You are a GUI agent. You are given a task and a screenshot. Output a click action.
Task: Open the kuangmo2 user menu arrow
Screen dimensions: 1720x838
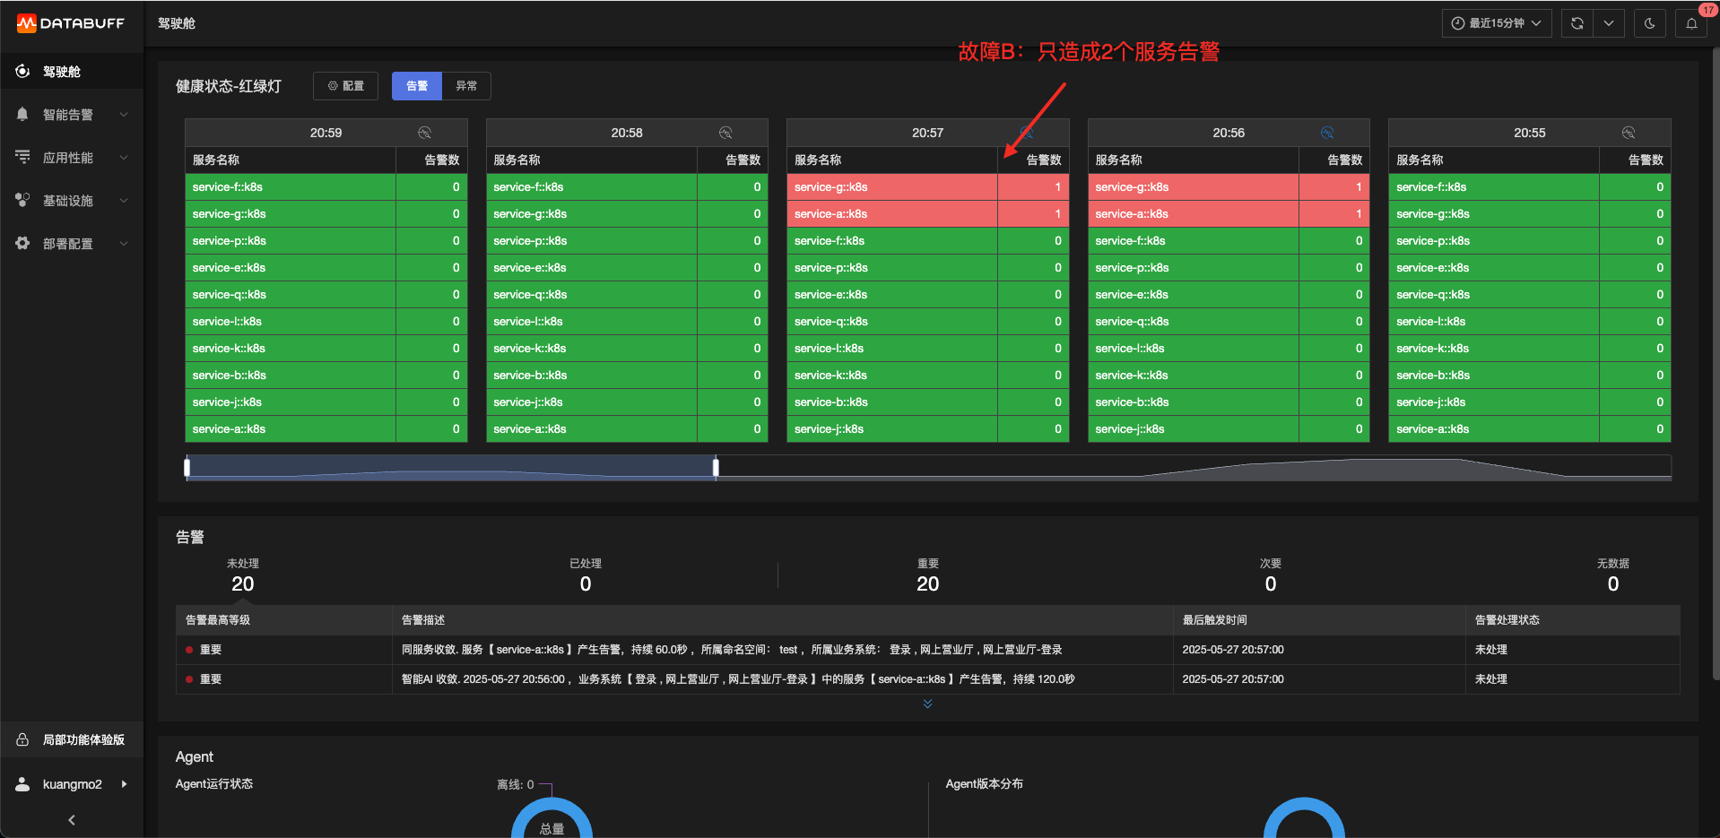pyautogui.click(x=124, y=784)
